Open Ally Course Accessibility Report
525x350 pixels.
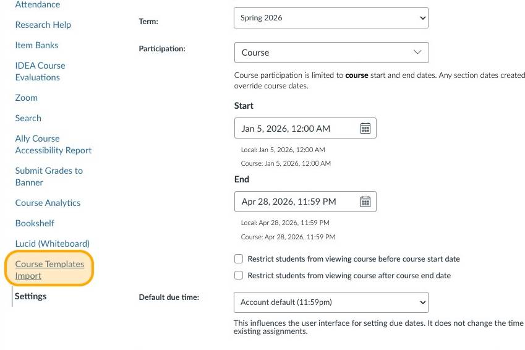point(53,144)
